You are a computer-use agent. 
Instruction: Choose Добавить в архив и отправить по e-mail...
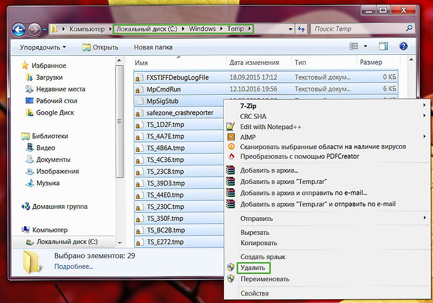click(x=327, y=193)
